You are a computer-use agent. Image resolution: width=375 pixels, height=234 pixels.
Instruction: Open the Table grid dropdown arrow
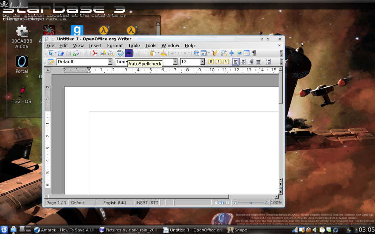[x=209, y=53]
